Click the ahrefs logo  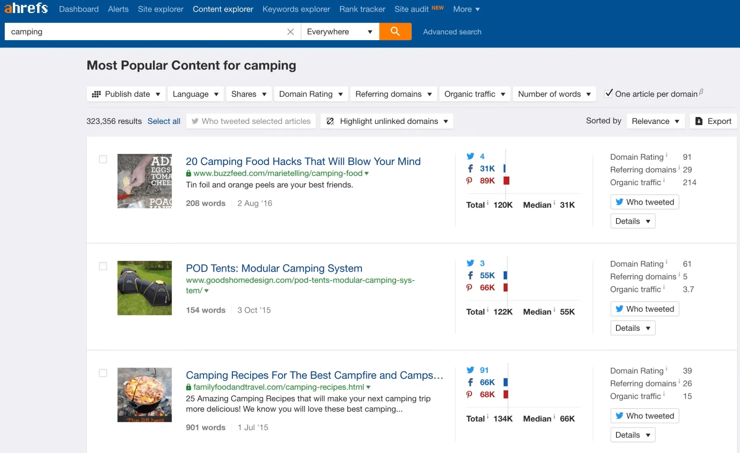(x=26, y=8)
